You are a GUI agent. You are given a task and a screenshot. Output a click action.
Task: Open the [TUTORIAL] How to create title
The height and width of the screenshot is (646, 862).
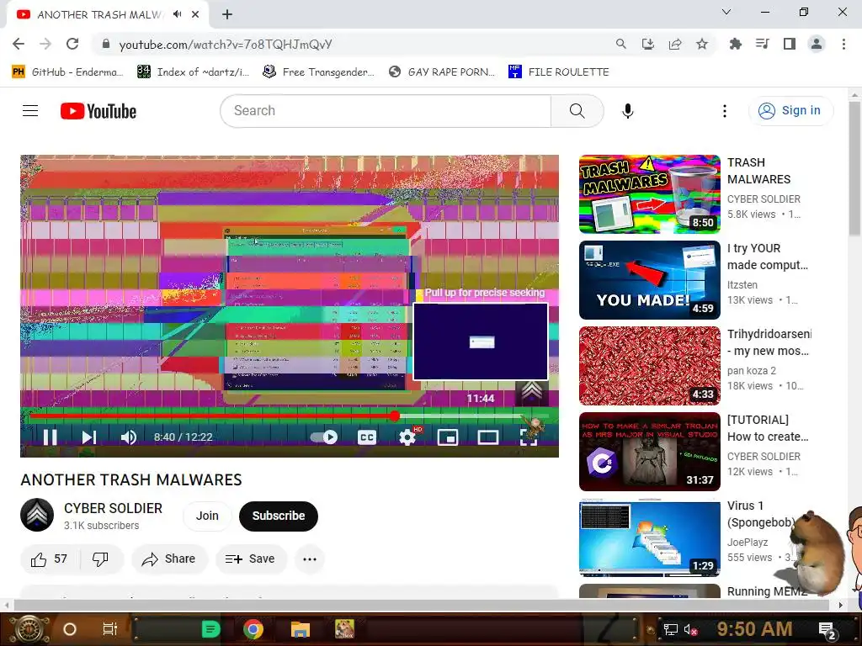[x=768, y=428]
